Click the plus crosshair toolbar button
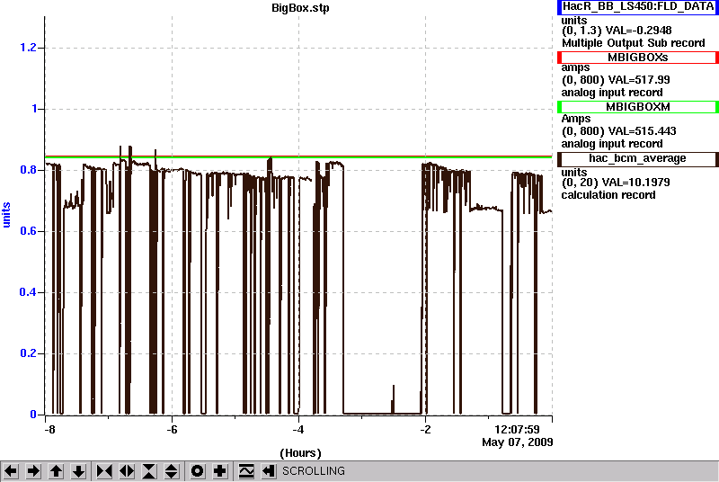Image resolution: width=719 pixels, height=482 pixels. click(219, 471)
